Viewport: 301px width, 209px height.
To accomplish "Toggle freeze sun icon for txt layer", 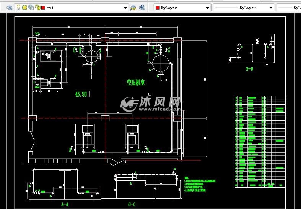I will click(24, 8).
